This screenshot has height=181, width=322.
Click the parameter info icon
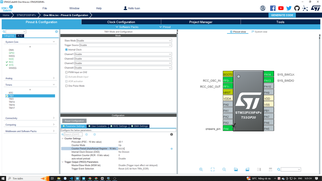point(171,134)
